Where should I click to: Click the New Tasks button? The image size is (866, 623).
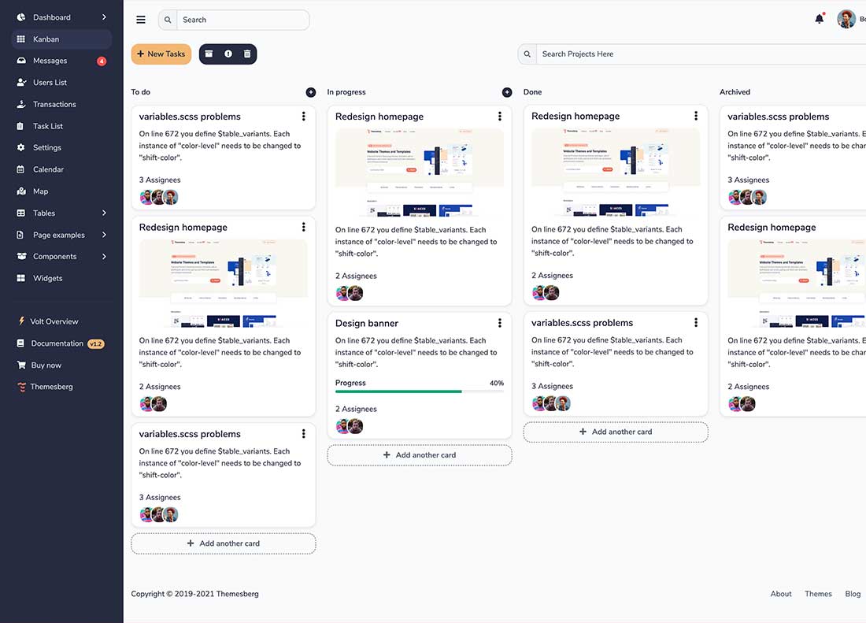point(161,54)
